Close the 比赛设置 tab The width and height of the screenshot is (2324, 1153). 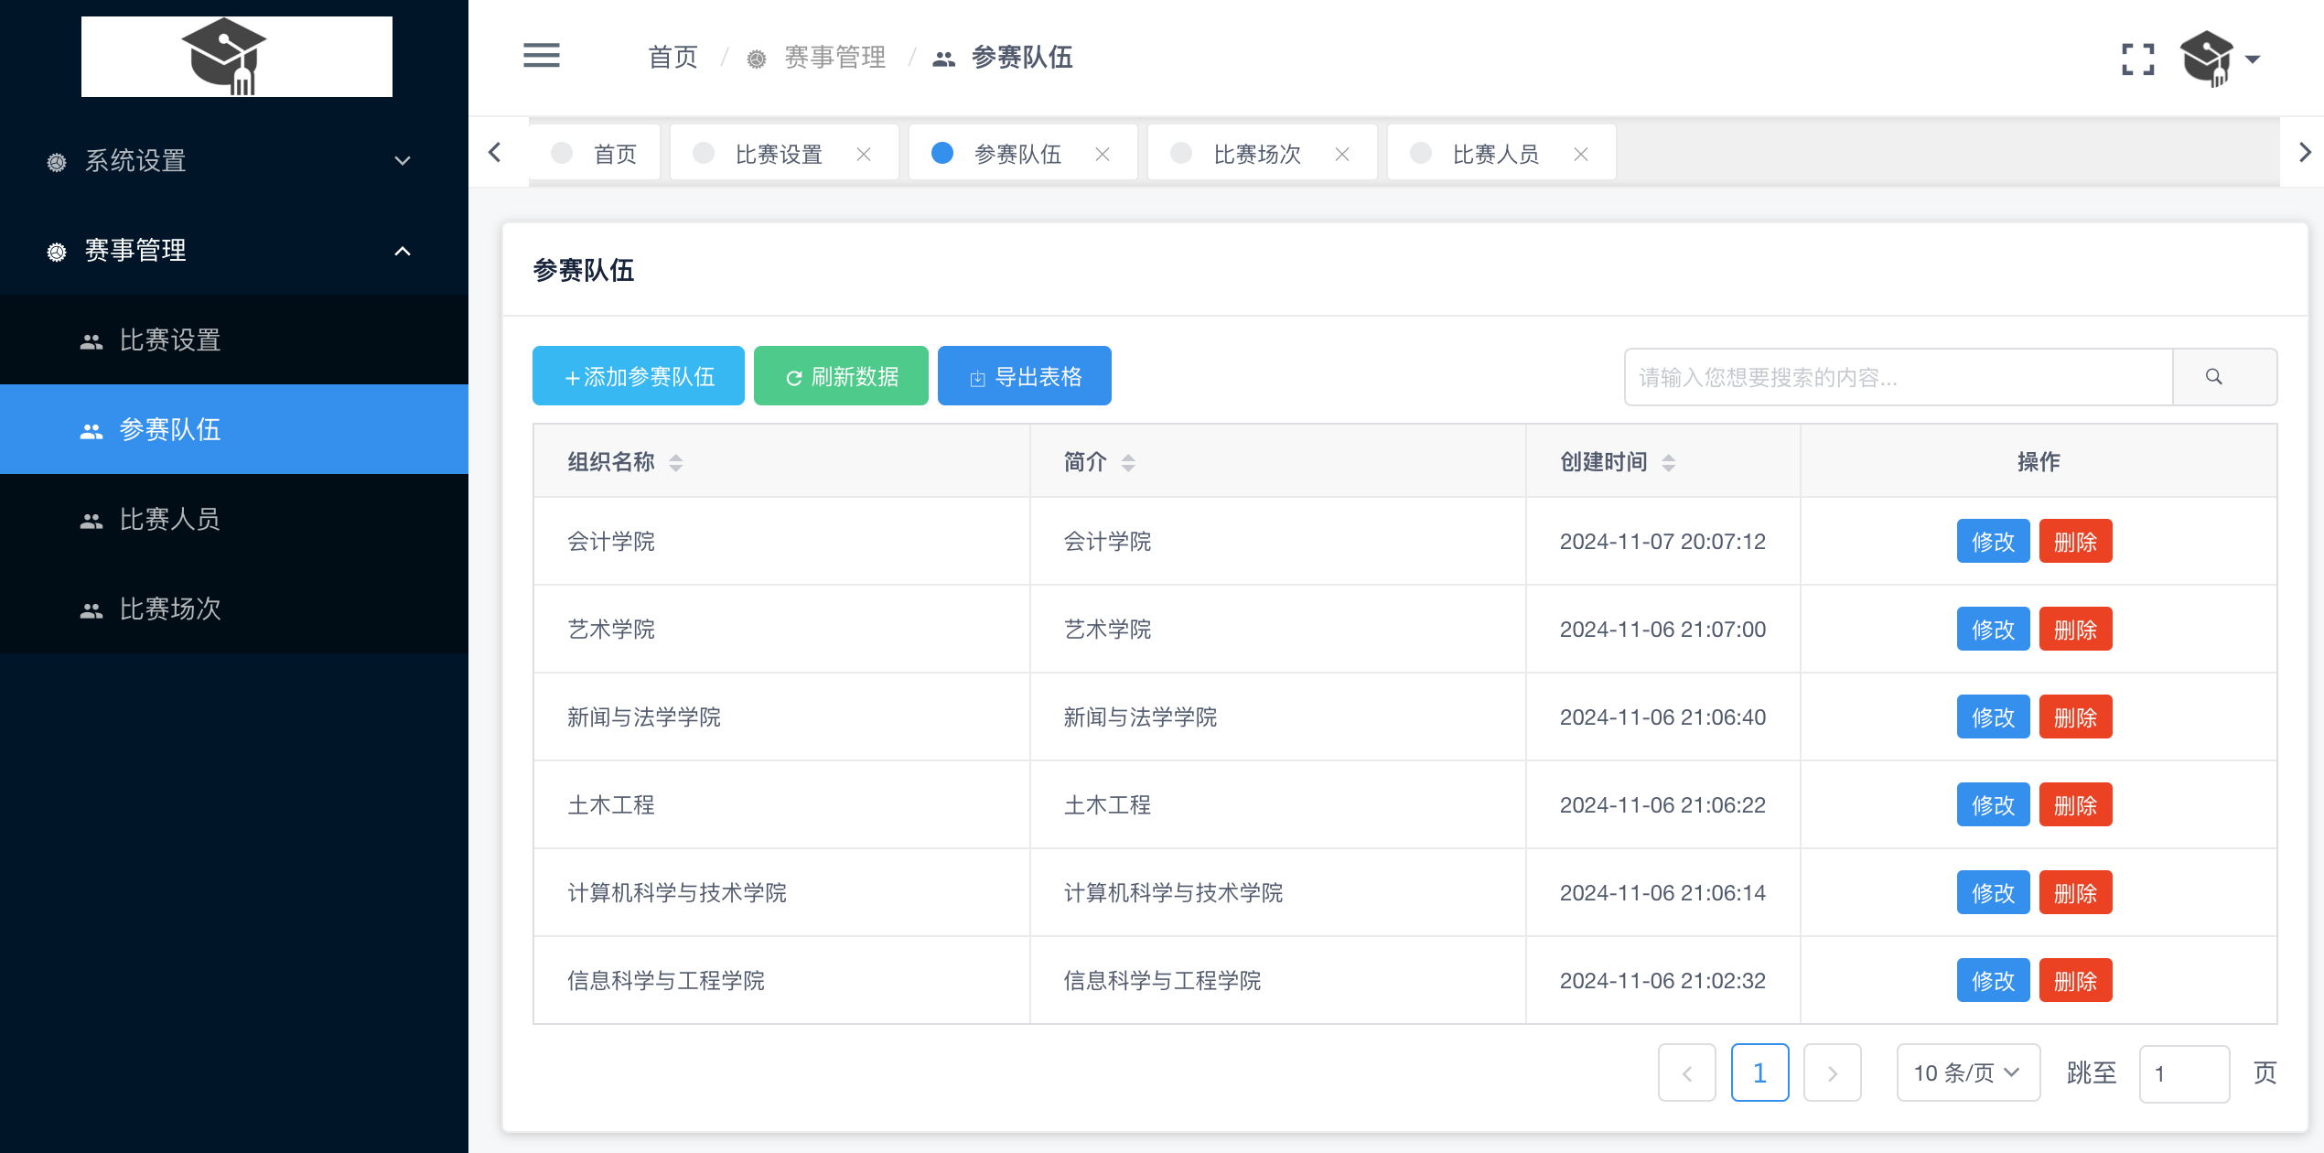point(864,155)
